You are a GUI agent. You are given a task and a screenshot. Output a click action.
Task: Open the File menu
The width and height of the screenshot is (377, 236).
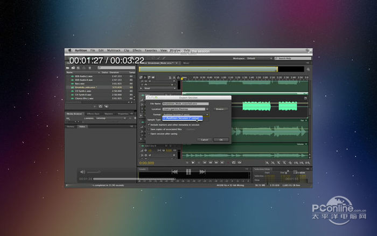pos(93,50)
